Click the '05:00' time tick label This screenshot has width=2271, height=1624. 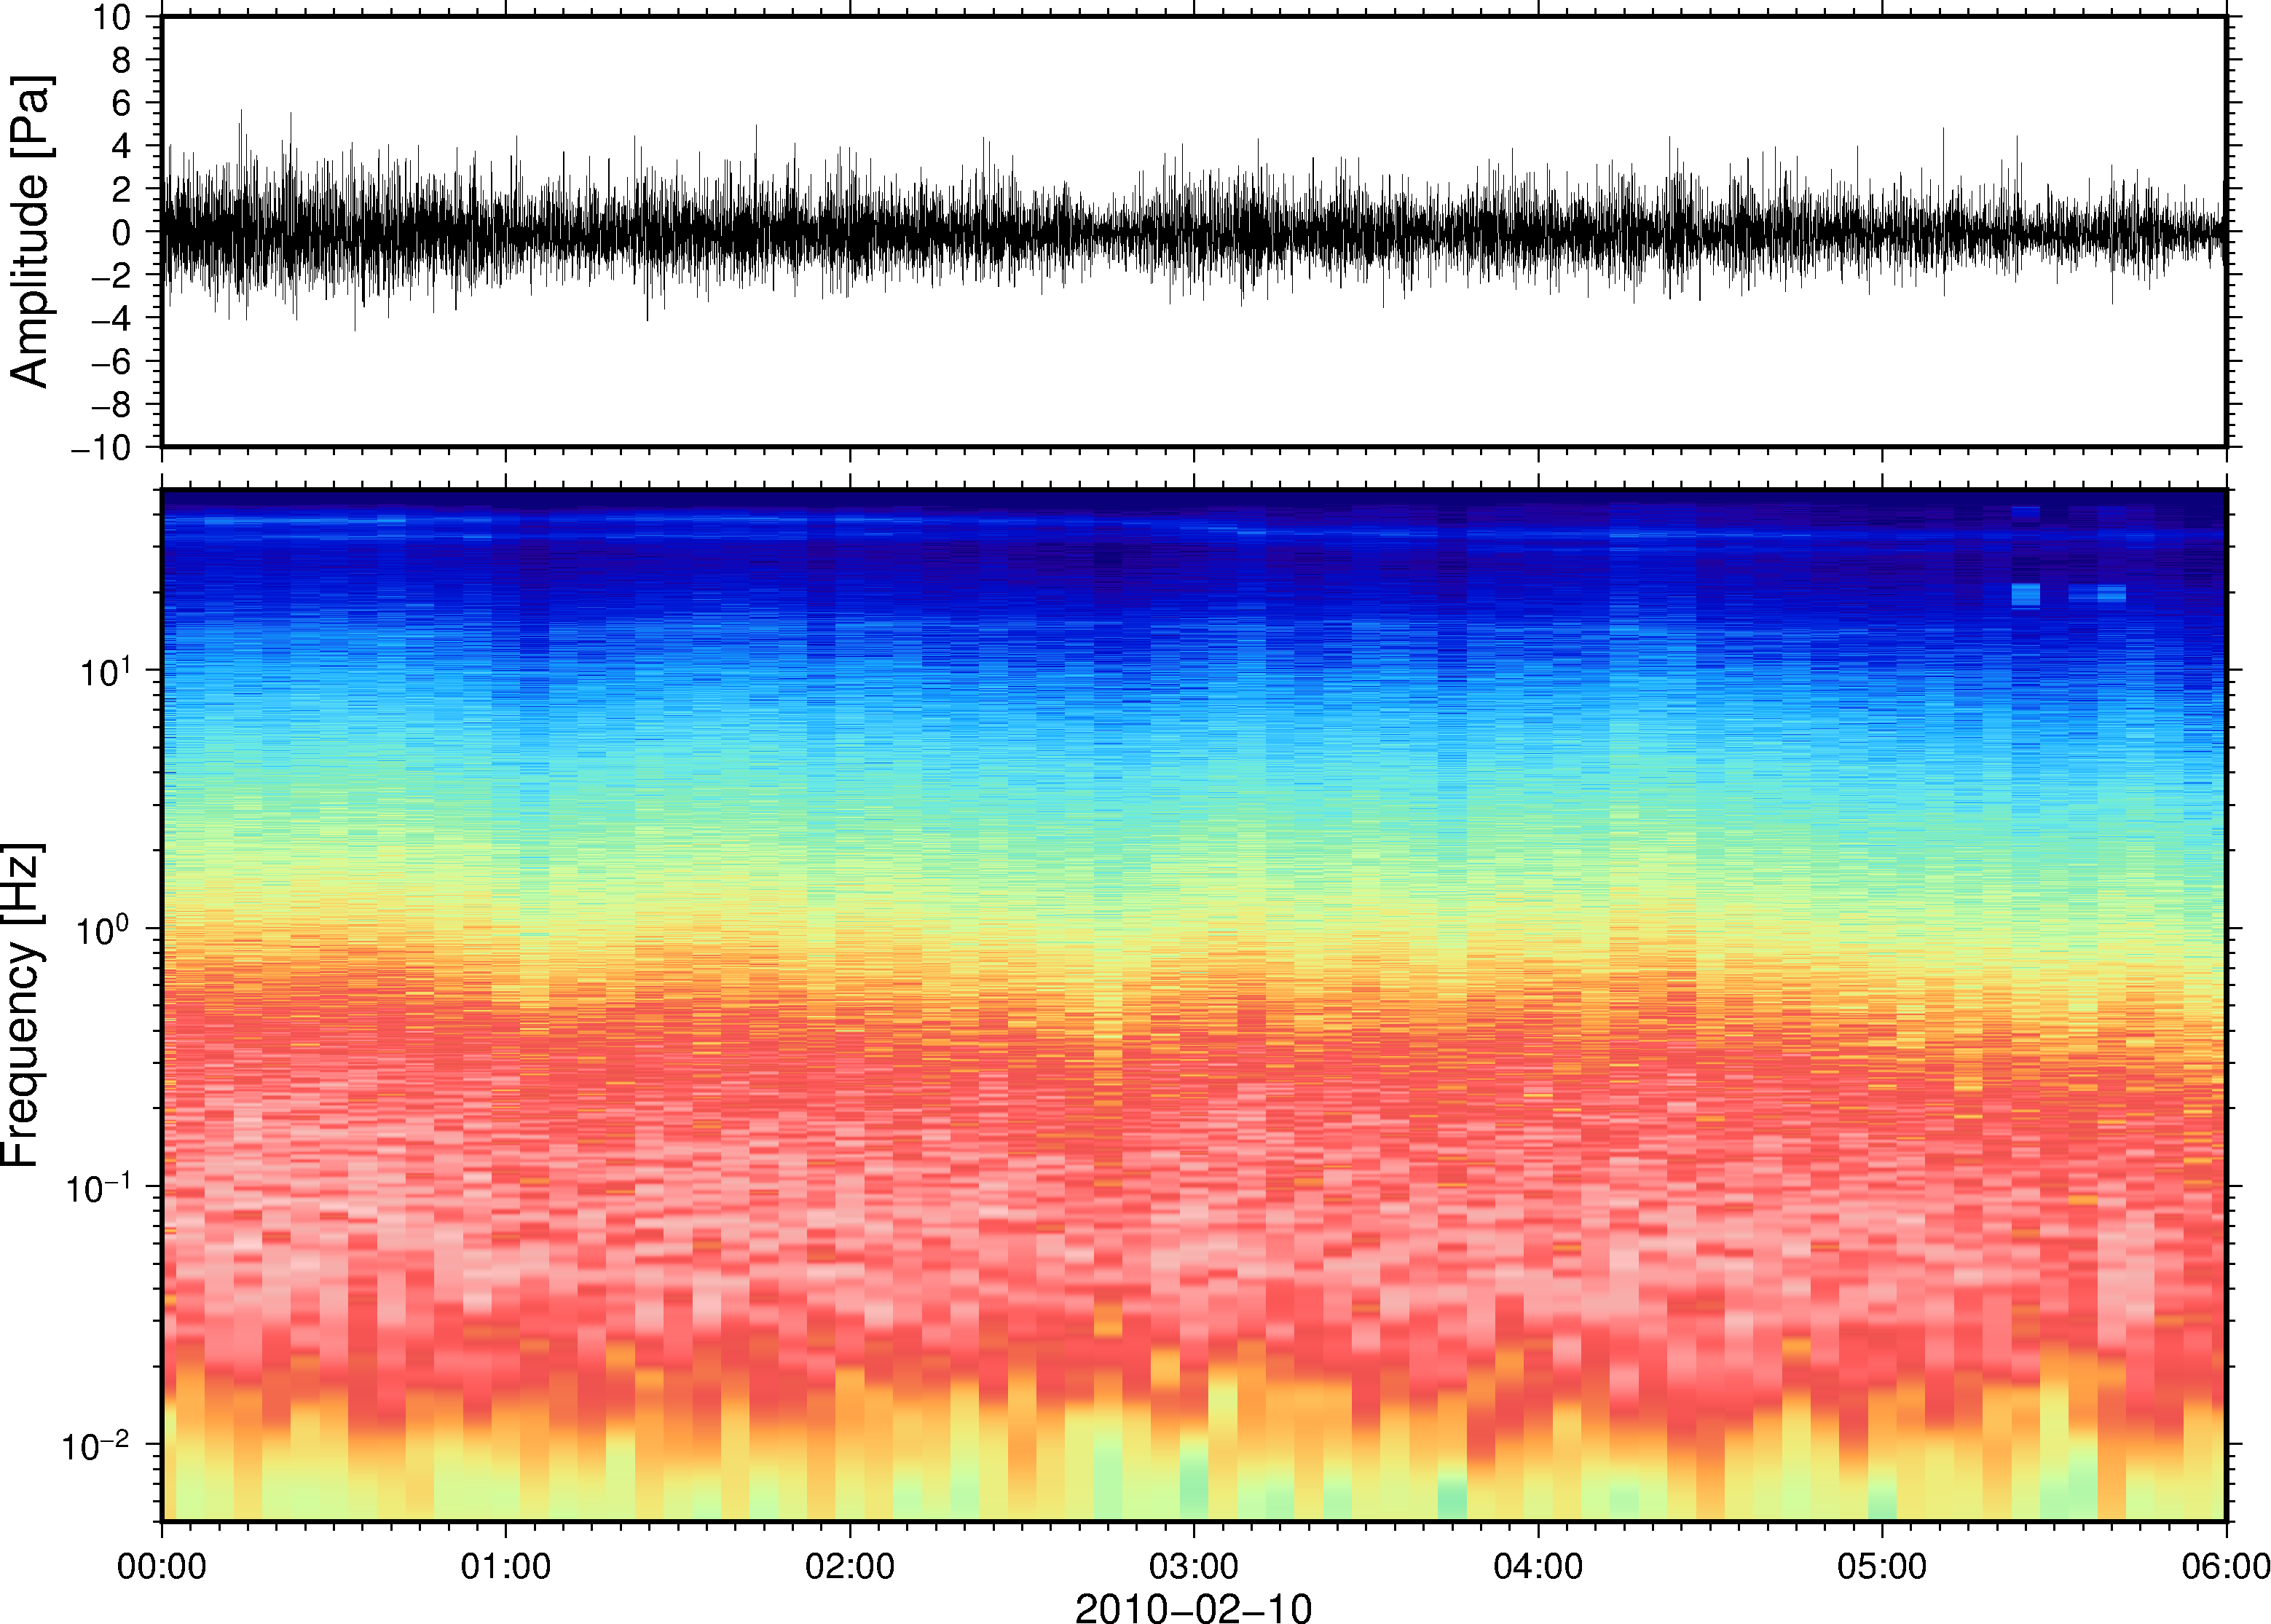1882,1566
